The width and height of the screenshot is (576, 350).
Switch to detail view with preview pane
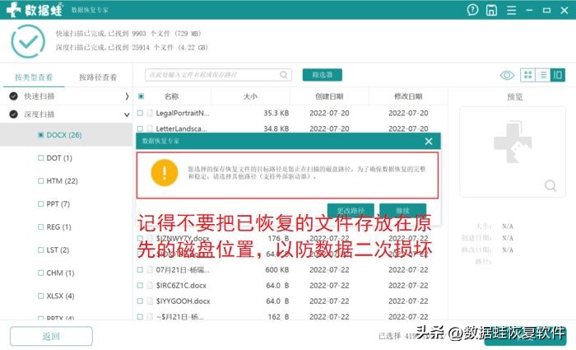557,75
